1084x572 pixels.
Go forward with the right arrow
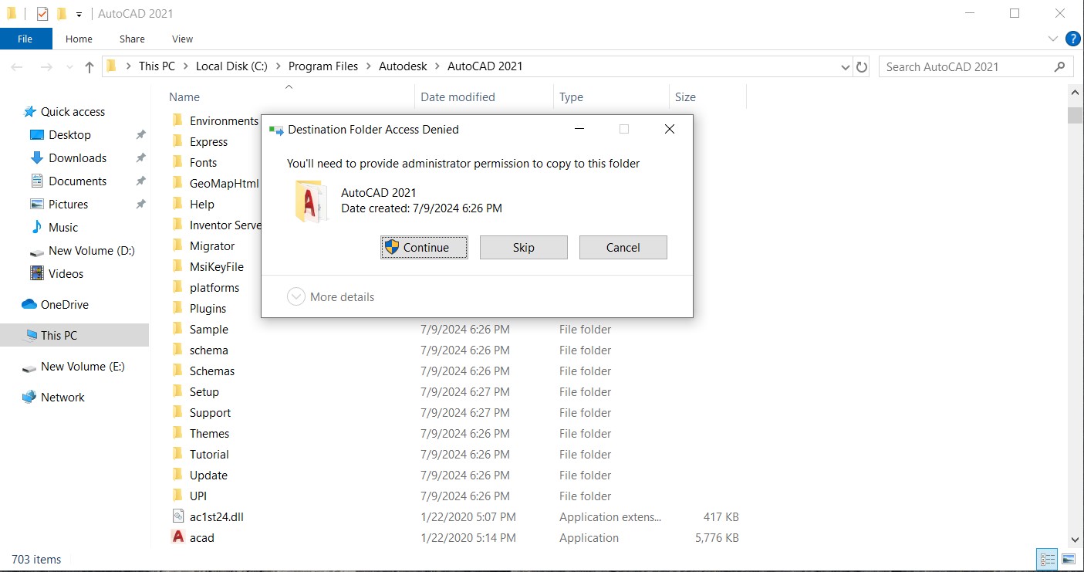coord(46,67)
